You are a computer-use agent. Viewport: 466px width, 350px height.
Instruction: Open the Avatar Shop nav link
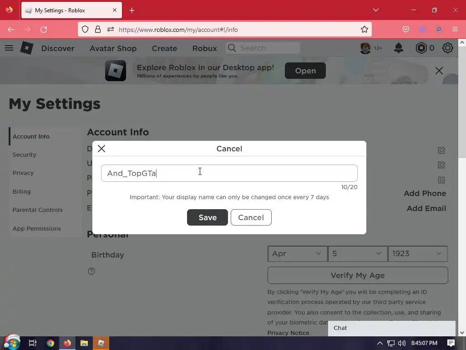click(113, 48)
